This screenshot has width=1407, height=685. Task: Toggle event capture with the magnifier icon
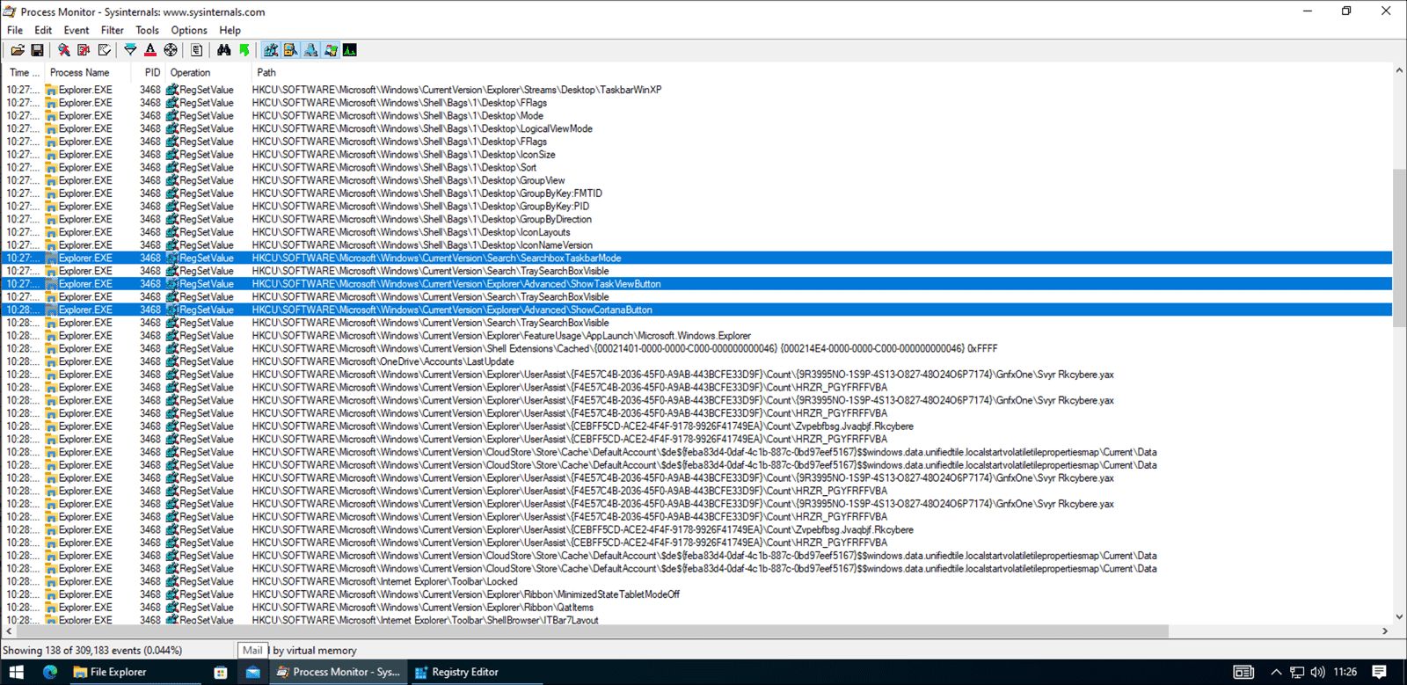coord(64,50)
